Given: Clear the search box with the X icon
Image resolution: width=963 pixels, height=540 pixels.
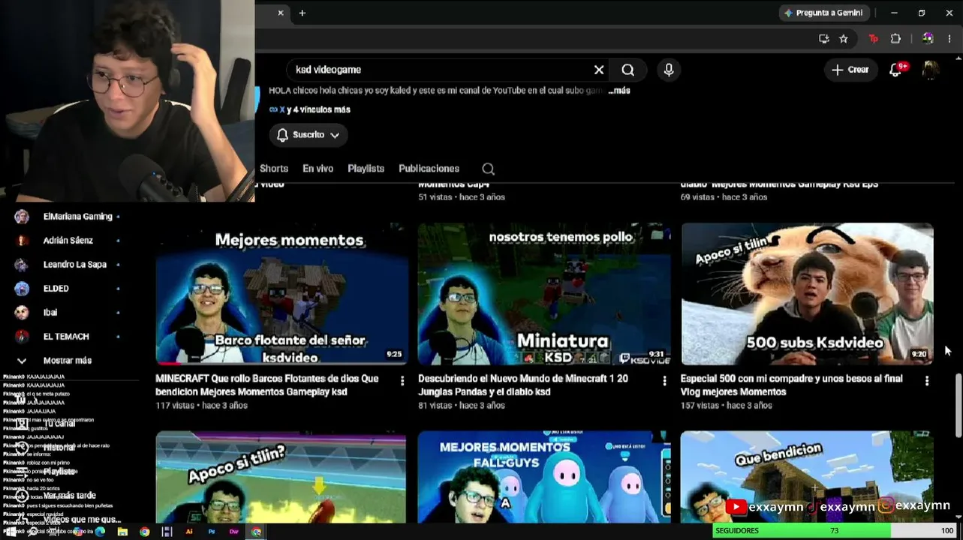Looking at the screenshot, I should pyautogui.click(x=599, y=70).
